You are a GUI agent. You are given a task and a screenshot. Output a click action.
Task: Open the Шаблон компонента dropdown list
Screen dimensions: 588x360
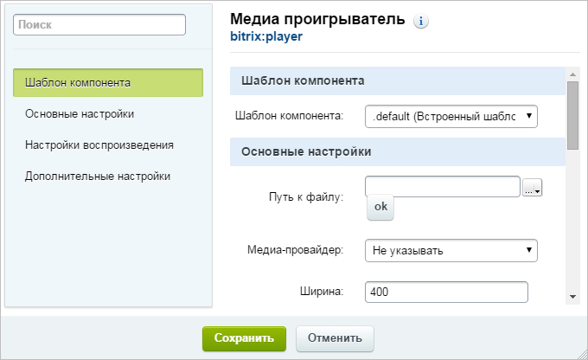click(451, 116)
